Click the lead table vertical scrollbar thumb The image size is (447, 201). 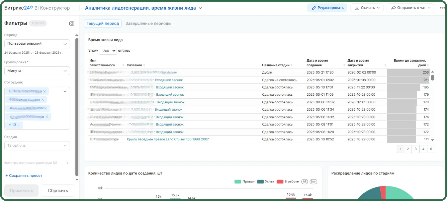[x=433, y=78]
